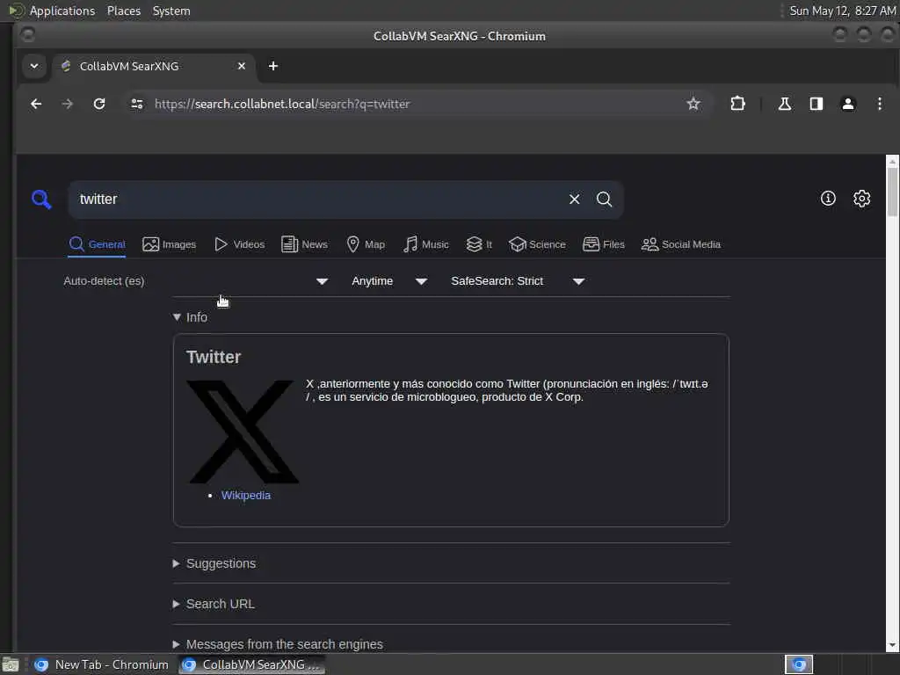Select CollabVM SearXNG taskbar window button
Screen dimensions: 900x675
pyautogui.click(x=251, y=664)
